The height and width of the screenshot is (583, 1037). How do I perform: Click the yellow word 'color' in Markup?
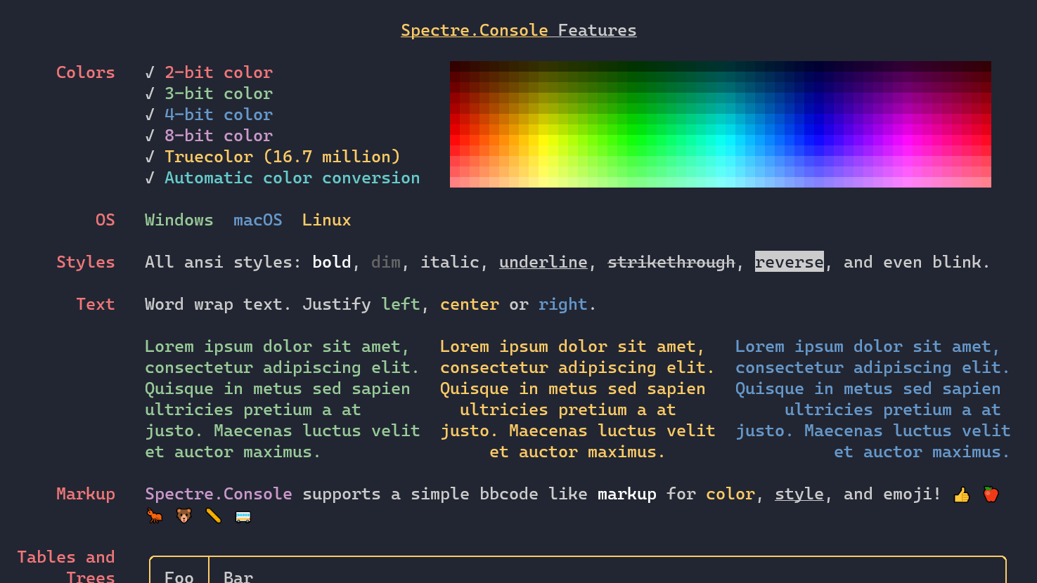[x=730, y=494]
